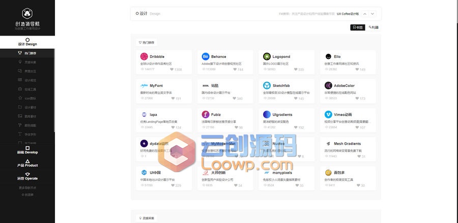Click the AdobeColor dark wheel icon
458x223 pixels.
point(328,86)
